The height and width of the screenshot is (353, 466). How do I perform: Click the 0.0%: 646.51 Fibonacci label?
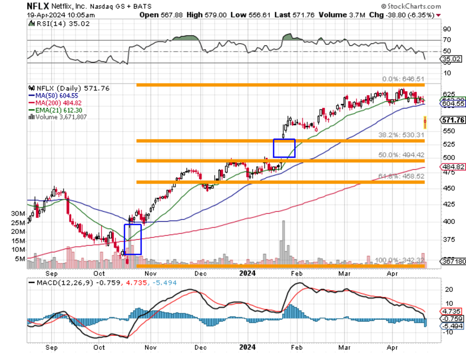[x=402, y=77]
